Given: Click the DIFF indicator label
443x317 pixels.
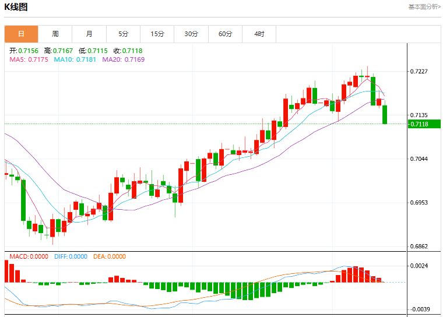Looking at the screenshot, I should pyautogui.click(x=71, y=256).
